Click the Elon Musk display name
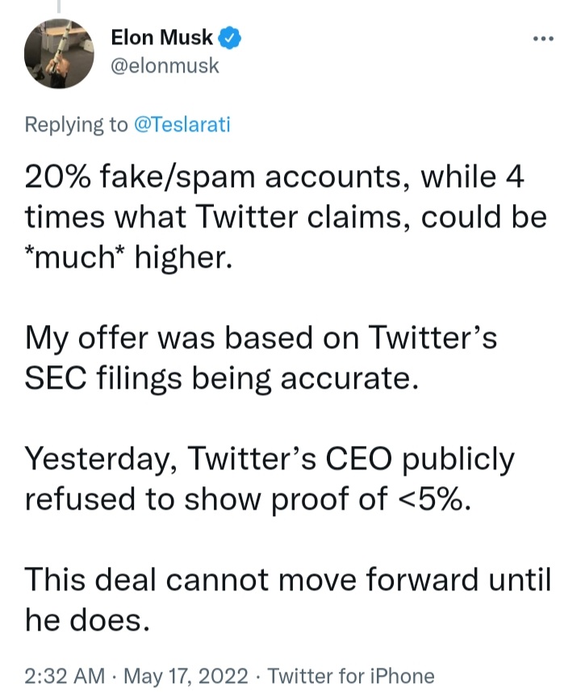The width and height of the screenshot is (581, 696). tap(161, 37)
